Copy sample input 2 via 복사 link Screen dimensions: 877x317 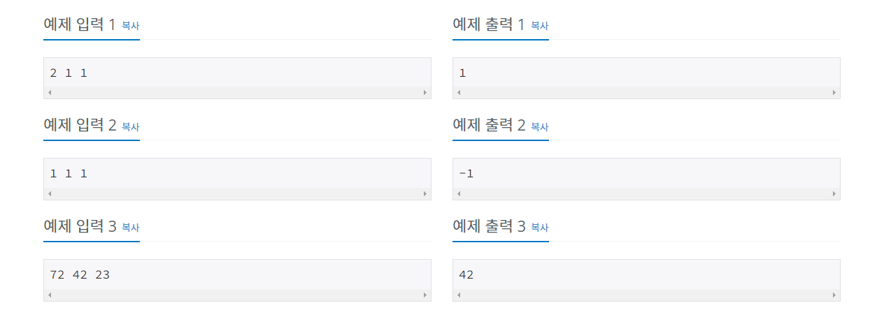pos(131,127)
